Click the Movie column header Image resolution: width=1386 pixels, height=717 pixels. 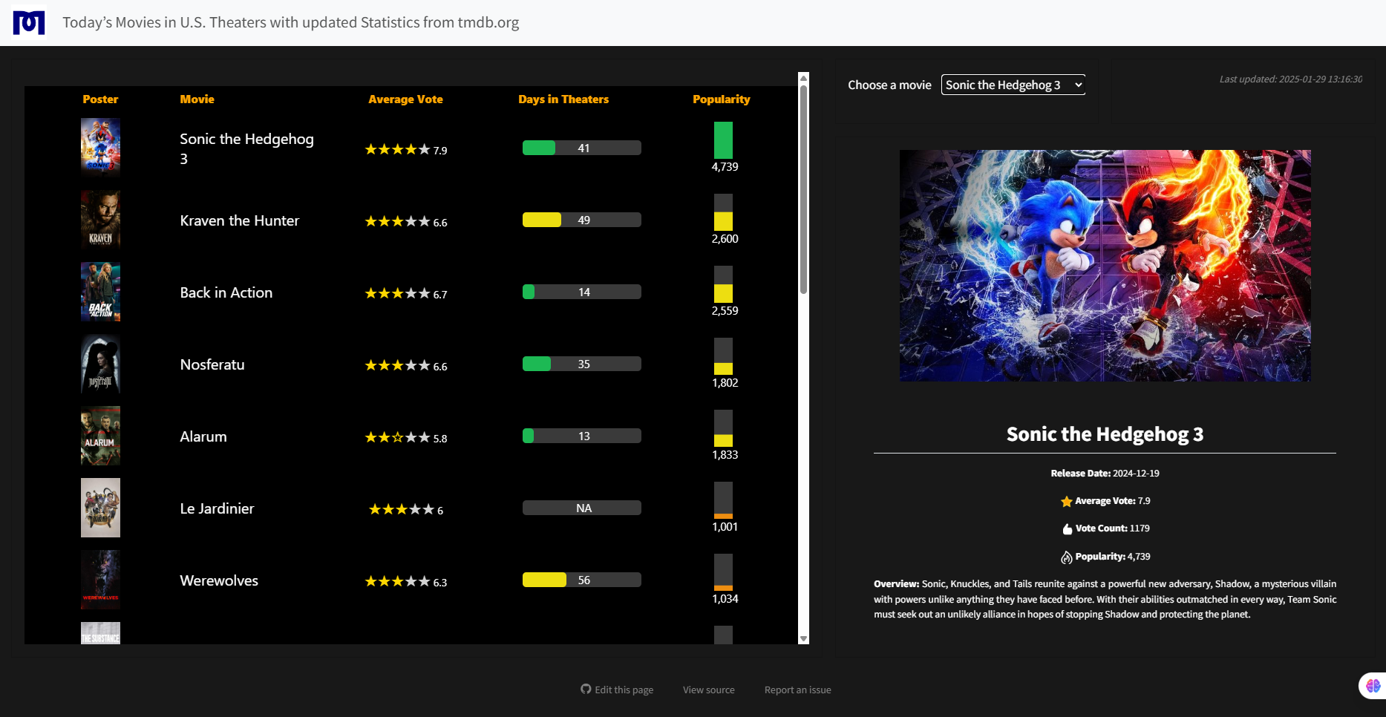[197, 99]
